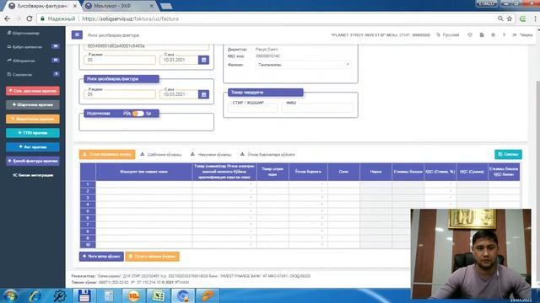This screenshot has width=540, height=303.
Task: Launch Internet Explorer from taskbar
Action: [x=35, y=295]
